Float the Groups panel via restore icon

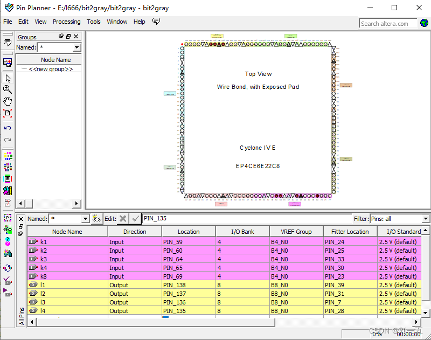pos(68,36)
